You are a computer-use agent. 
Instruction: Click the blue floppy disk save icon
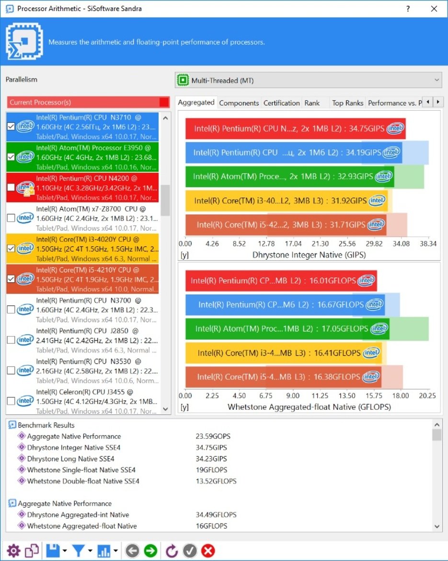53,550
